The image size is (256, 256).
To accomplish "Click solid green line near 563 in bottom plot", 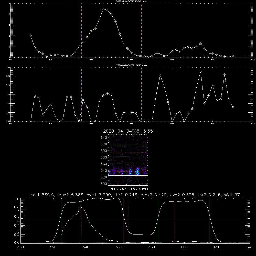I will [x=123, y=220].
